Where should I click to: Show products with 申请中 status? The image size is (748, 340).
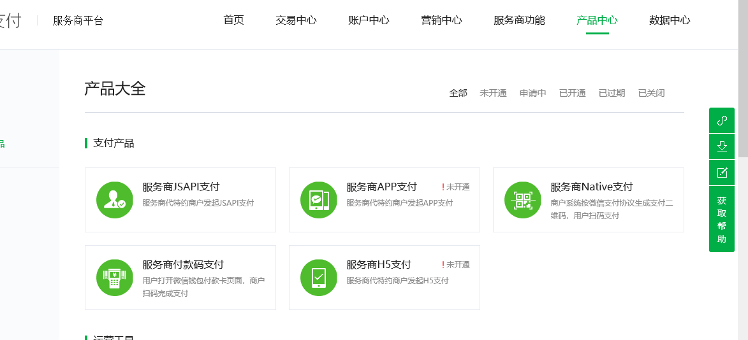(x=532, y=93)
